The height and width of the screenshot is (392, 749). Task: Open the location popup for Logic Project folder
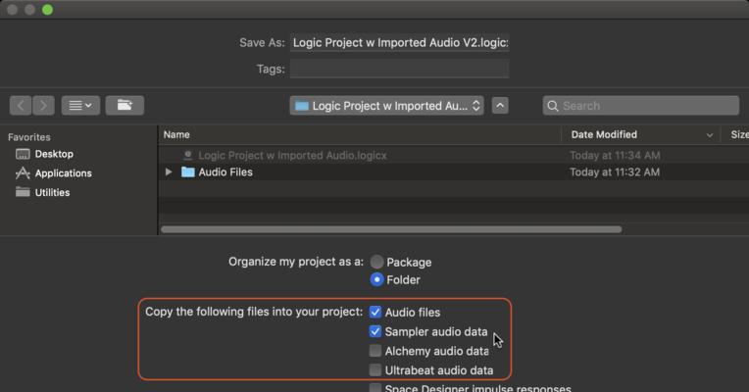pyautogui.click(x=386, y=106)
